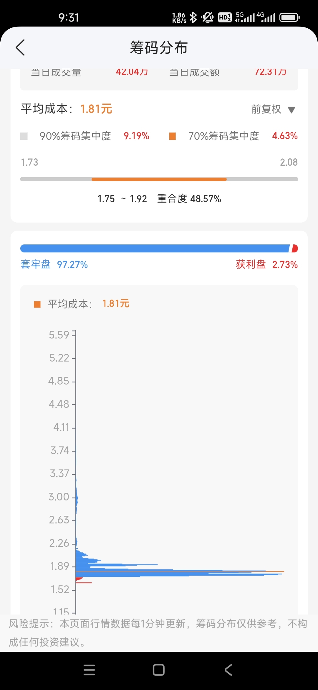Tap the 平均成本 1.81元 value
Viewport: 318px width, 690px height.
point(96,109)
